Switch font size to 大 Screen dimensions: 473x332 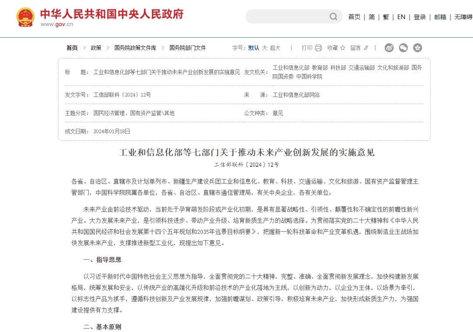click(x=265, y=48)
